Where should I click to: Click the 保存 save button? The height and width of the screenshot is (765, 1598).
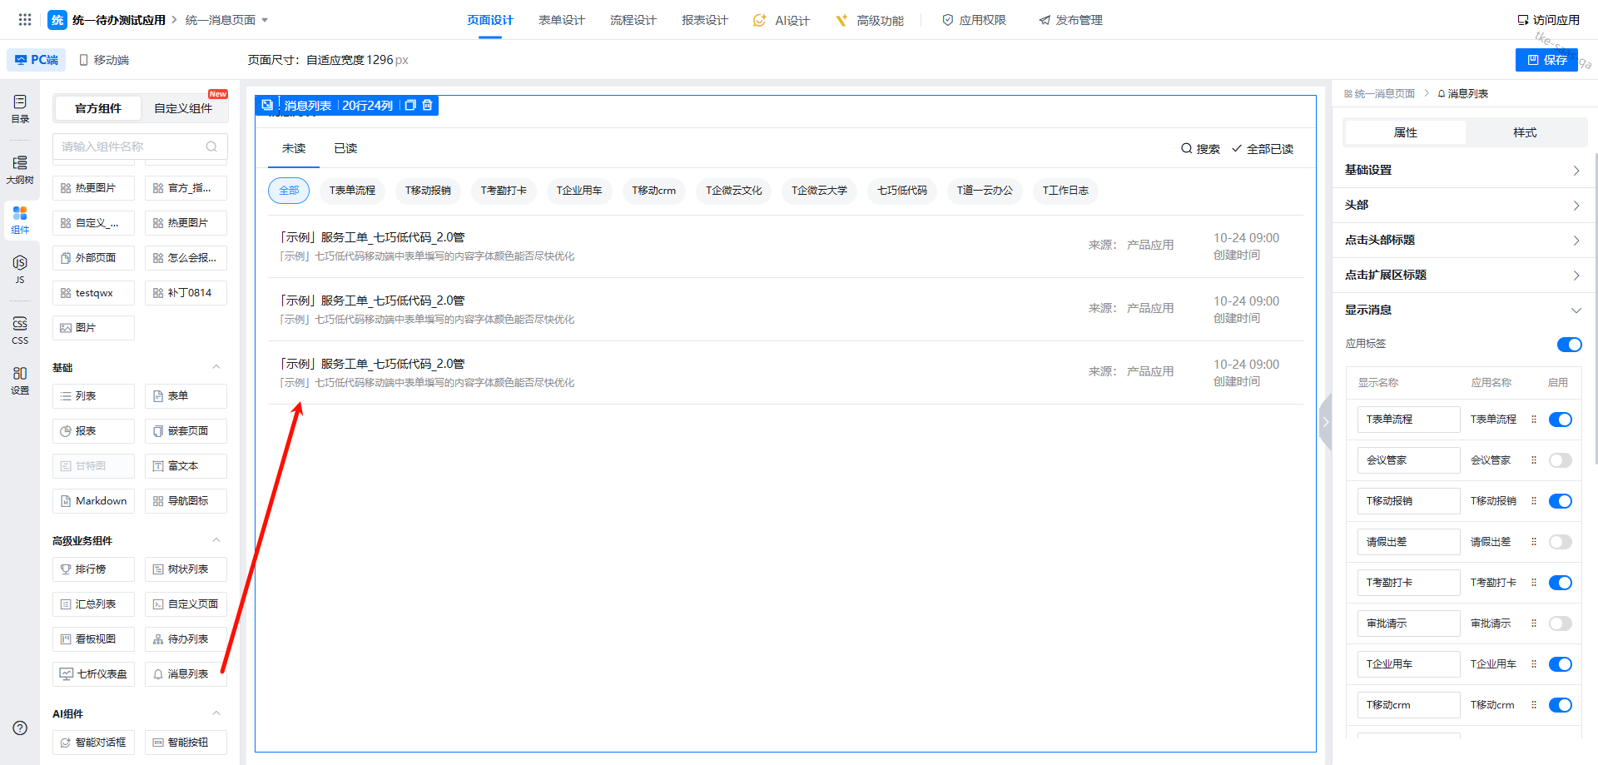point(1546,60)
